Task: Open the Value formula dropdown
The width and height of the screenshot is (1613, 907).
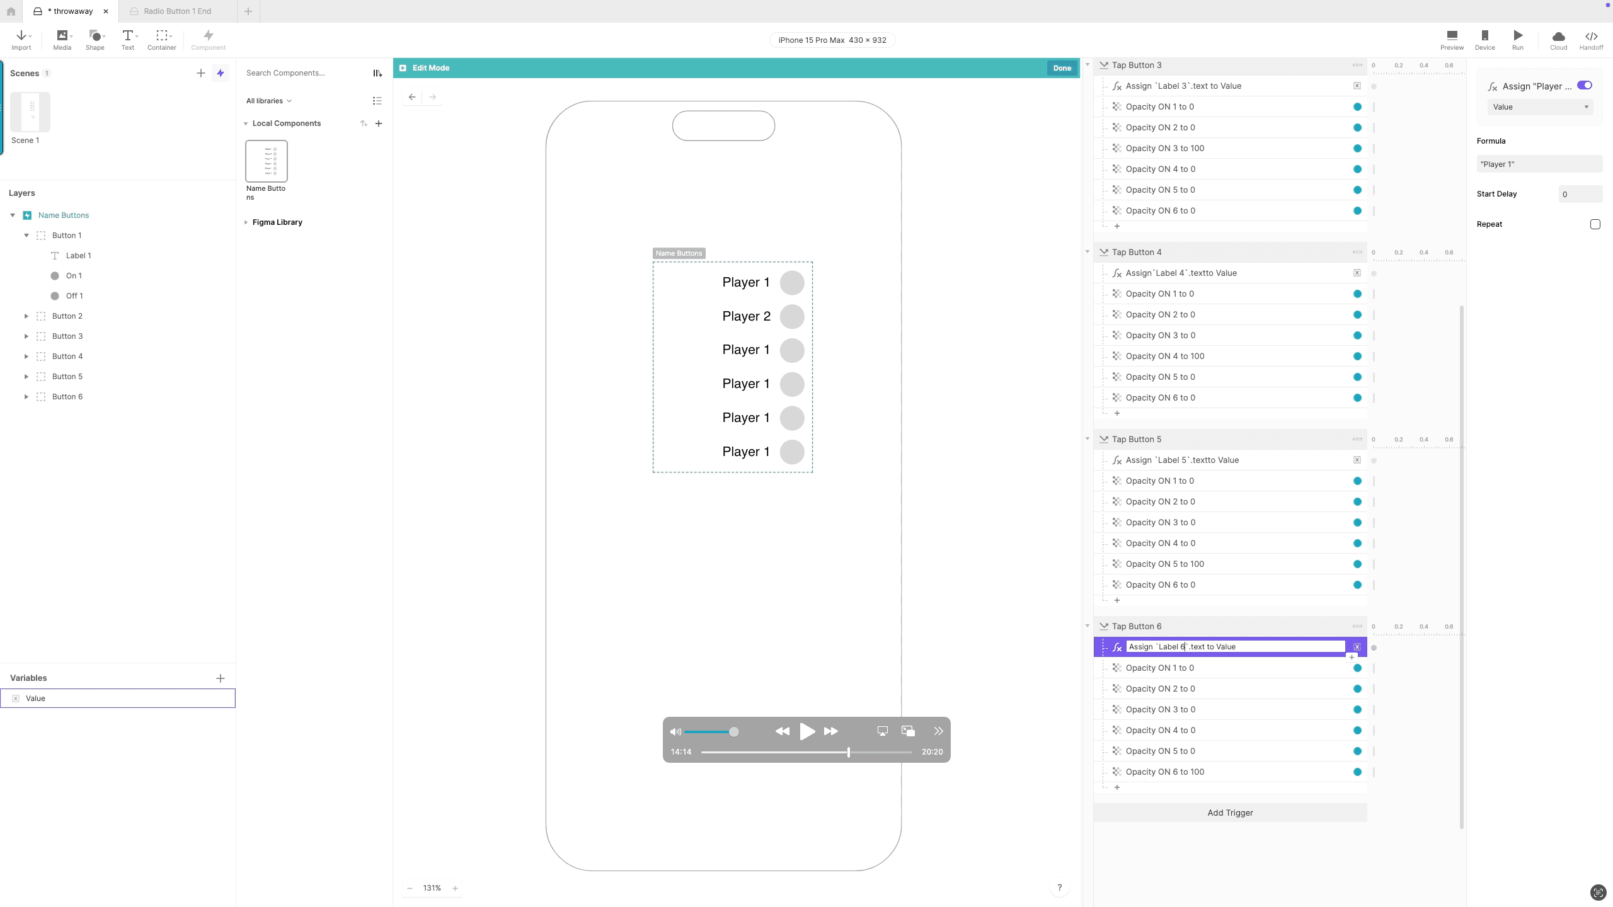Action: point(1540,106)
